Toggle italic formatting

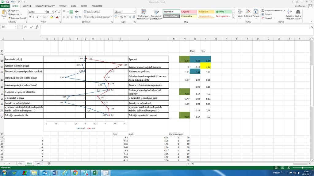(34, 17)
